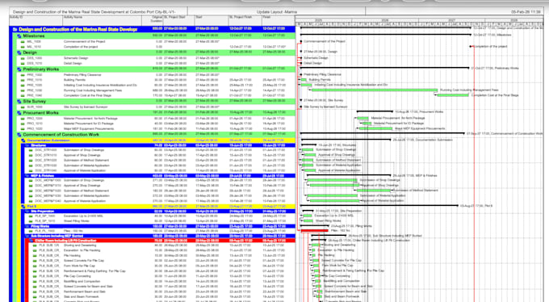Click activity icon for Major MEP Equipment Procurements
The image size is (549, 302).
pyautogui.click(x=23, y=129)
